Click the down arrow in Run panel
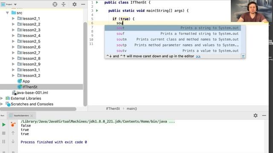This screenshot has width=273, height=153. coord(13,142)
